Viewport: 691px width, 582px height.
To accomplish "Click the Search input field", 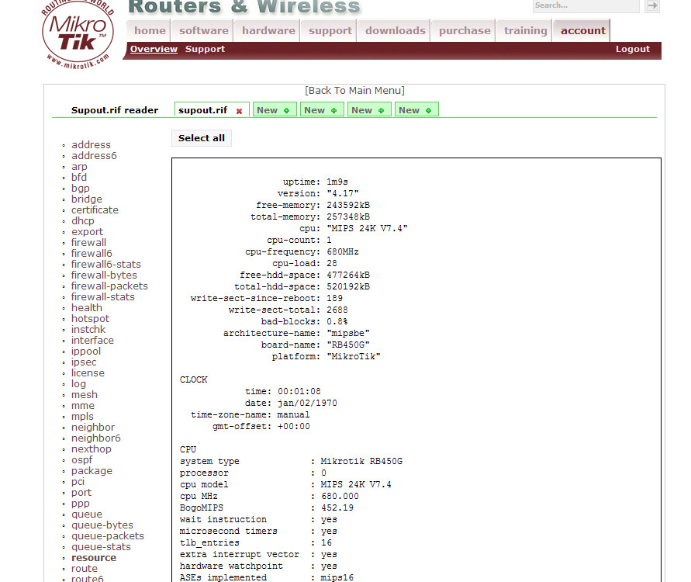I will pyautogui.click(x=586, y=5).
